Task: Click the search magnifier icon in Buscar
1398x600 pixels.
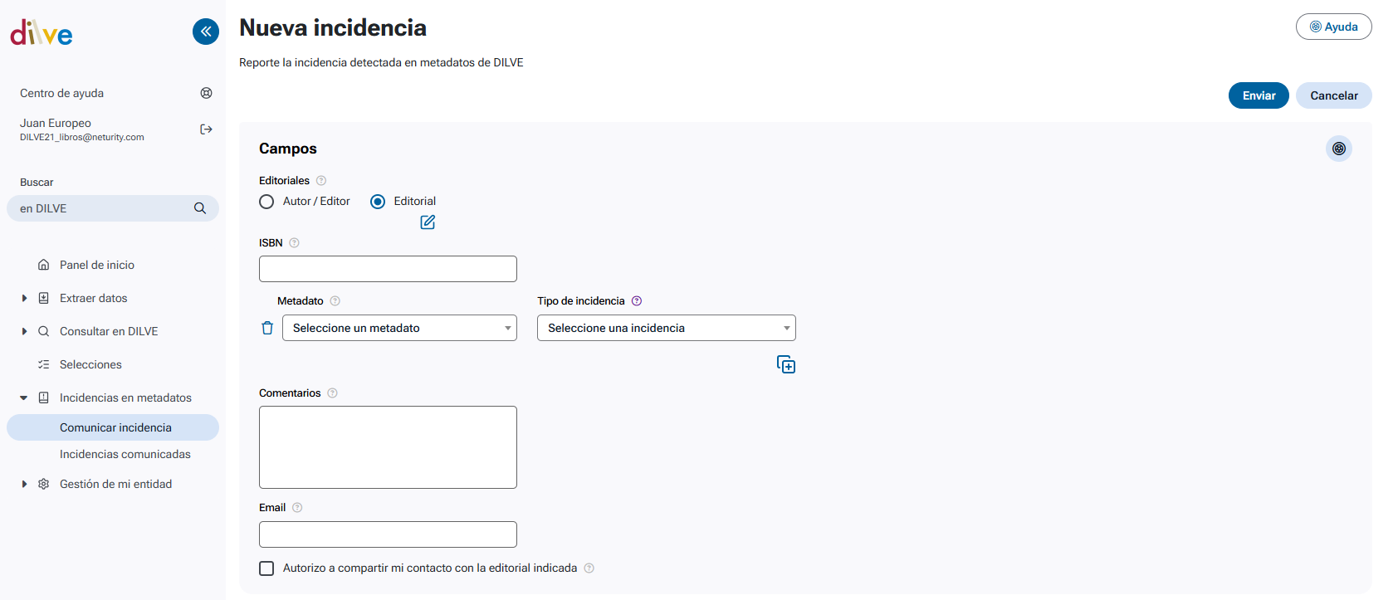Action: click(x=200, y=208)
